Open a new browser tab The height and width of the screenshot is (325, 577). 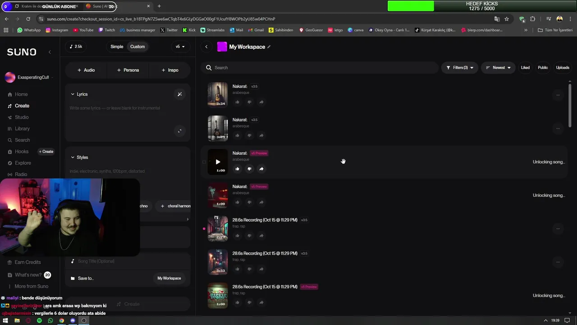click(x=159, y=6)
